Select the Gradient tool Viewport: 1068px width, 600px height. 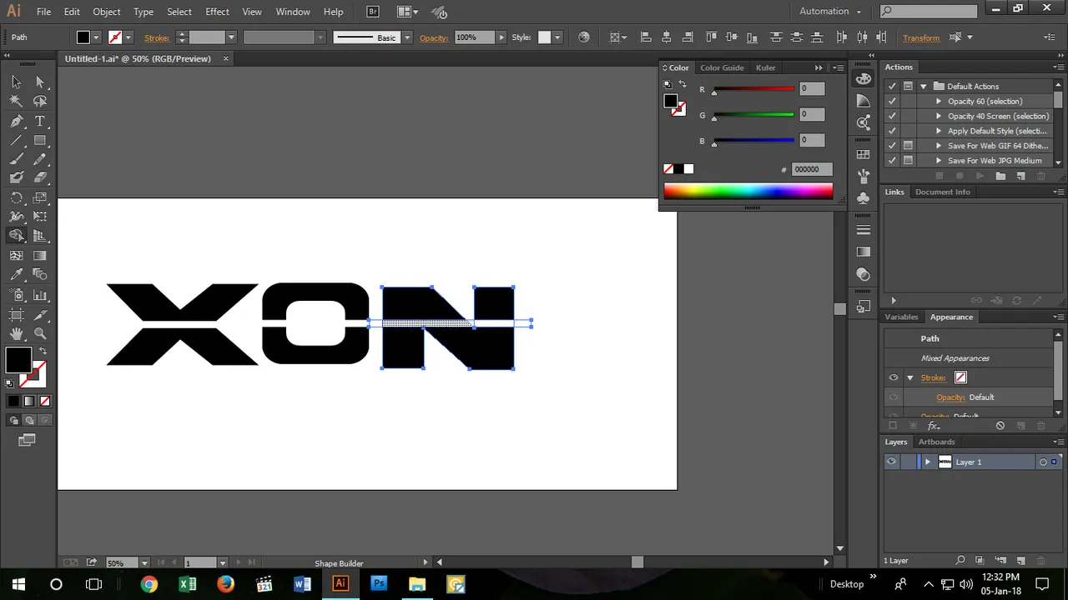39,256
